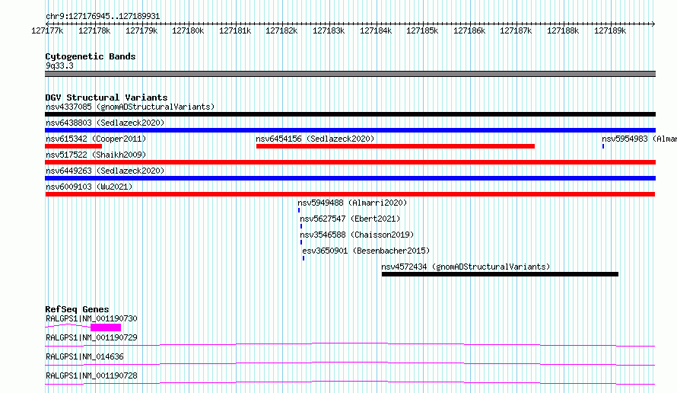Click the nsv3546588 Chaisson2019 blue marker
The width and height of the screenshot is (677, 393).
(x=301, y=242)
